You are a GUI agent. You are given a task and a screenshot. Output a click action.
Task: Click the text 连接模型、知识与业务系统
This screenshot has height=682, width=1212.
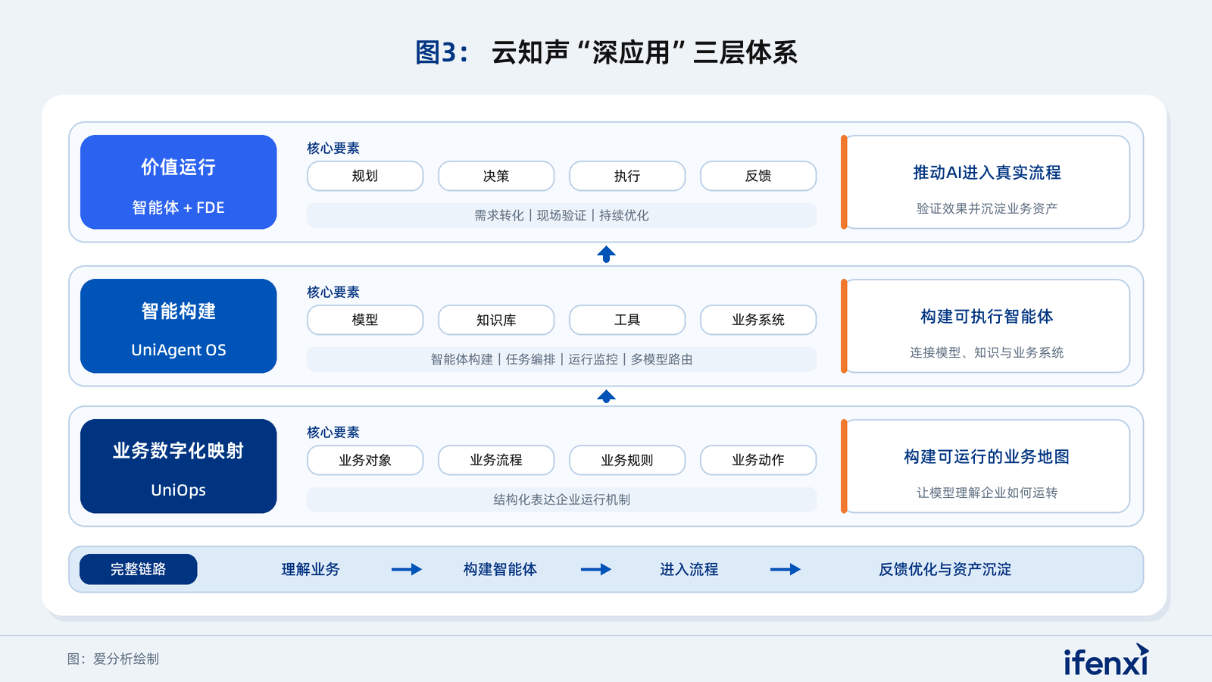pos(987,352)
